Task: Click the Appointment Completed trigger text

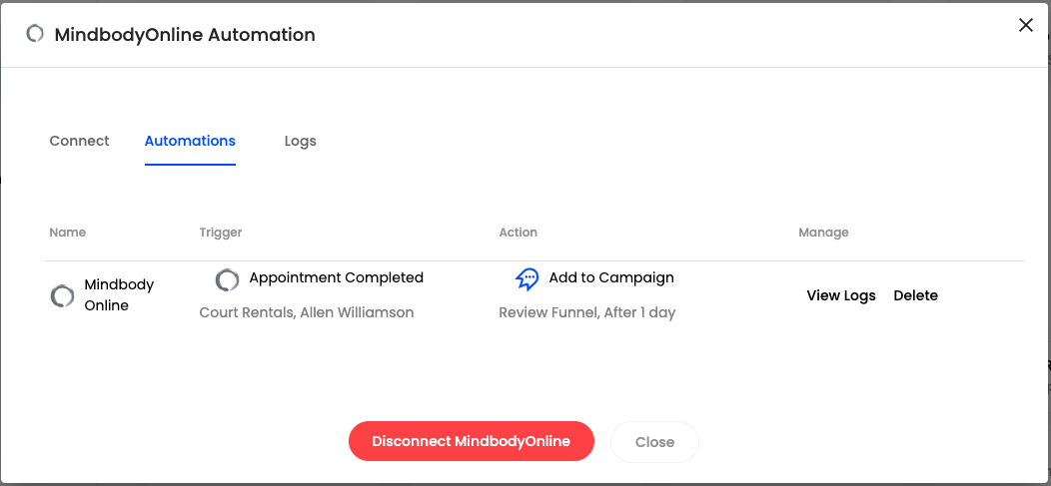Action: 337,277
